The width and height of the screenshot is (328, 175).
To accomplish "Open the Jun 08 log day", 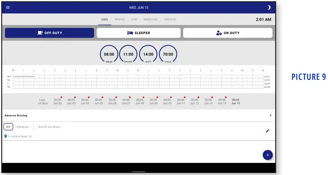I will coord(139,101).
